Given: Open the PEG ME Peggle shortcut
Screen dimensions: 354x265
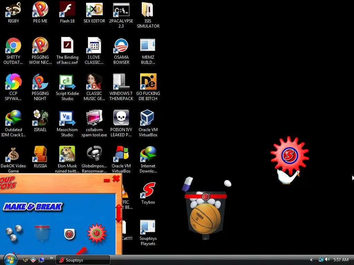Looking at the screenshot, I should (x=40, y=13).
